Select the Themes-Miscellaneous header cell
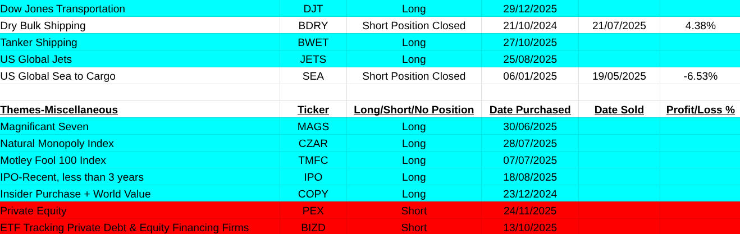This screenshot has width=740, height=234. (x=59, y=110)
